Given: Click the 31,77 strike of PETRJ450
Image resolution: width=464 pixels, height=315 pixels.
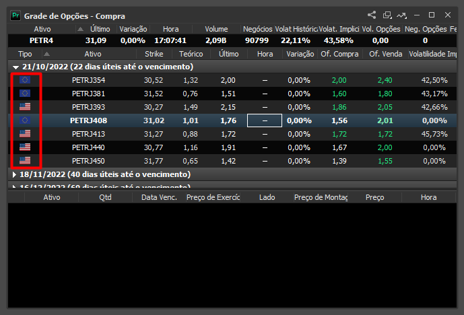Looking at the screenshot, I should click(x=154, y=161).
